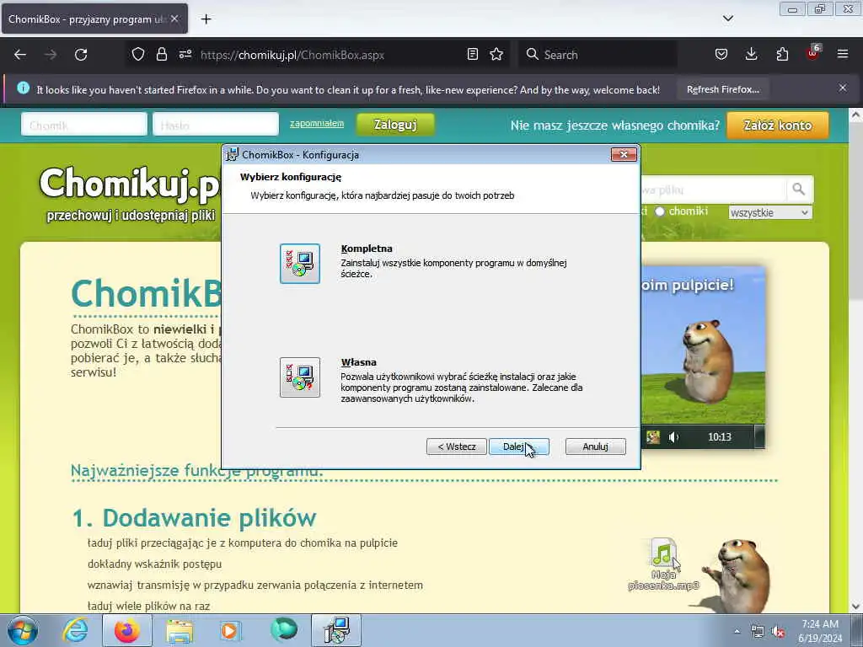Click the Dalej button
The height and width of the screenshot is (647, 863).
pyautogui.click(x=518, y=446)
